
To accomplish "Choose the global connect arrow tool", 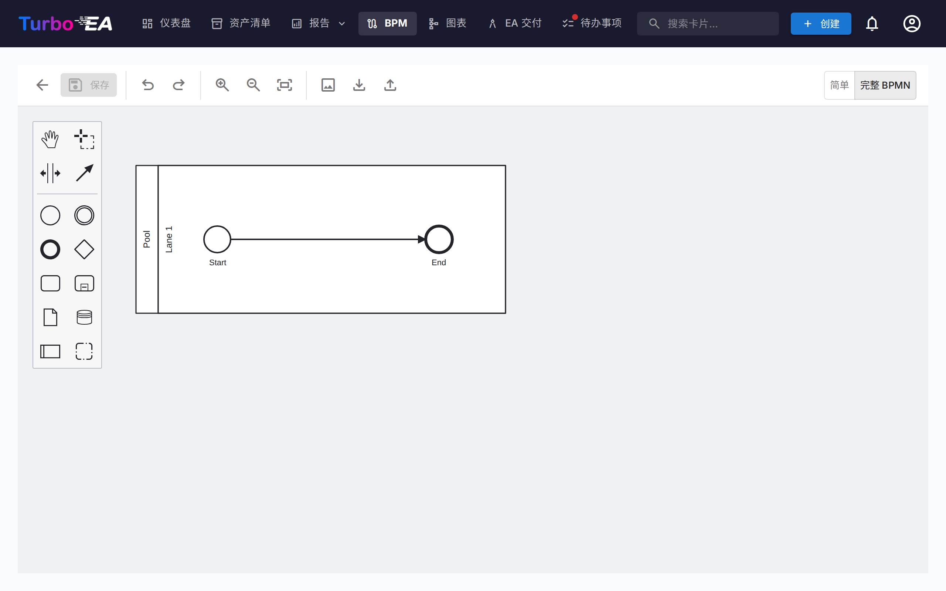I will (x=84, y=173).
